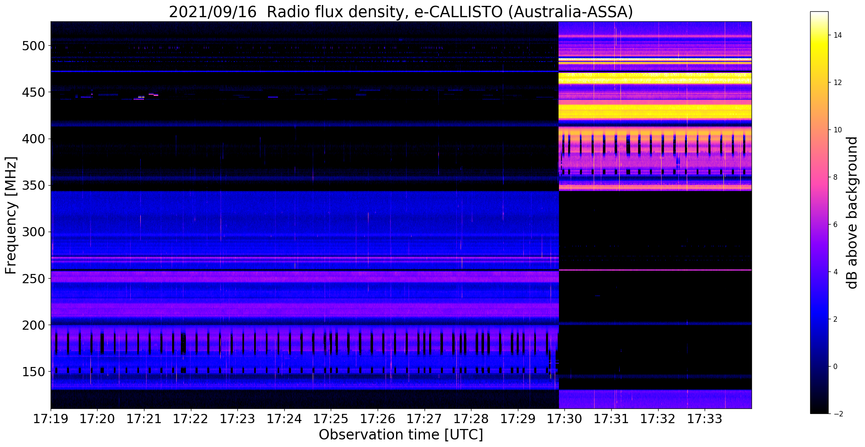The width and height of the screenshot is (865, 447).
Task: Select the 'Observation time [UTC]' x-axis label
Action: (401, 435)
